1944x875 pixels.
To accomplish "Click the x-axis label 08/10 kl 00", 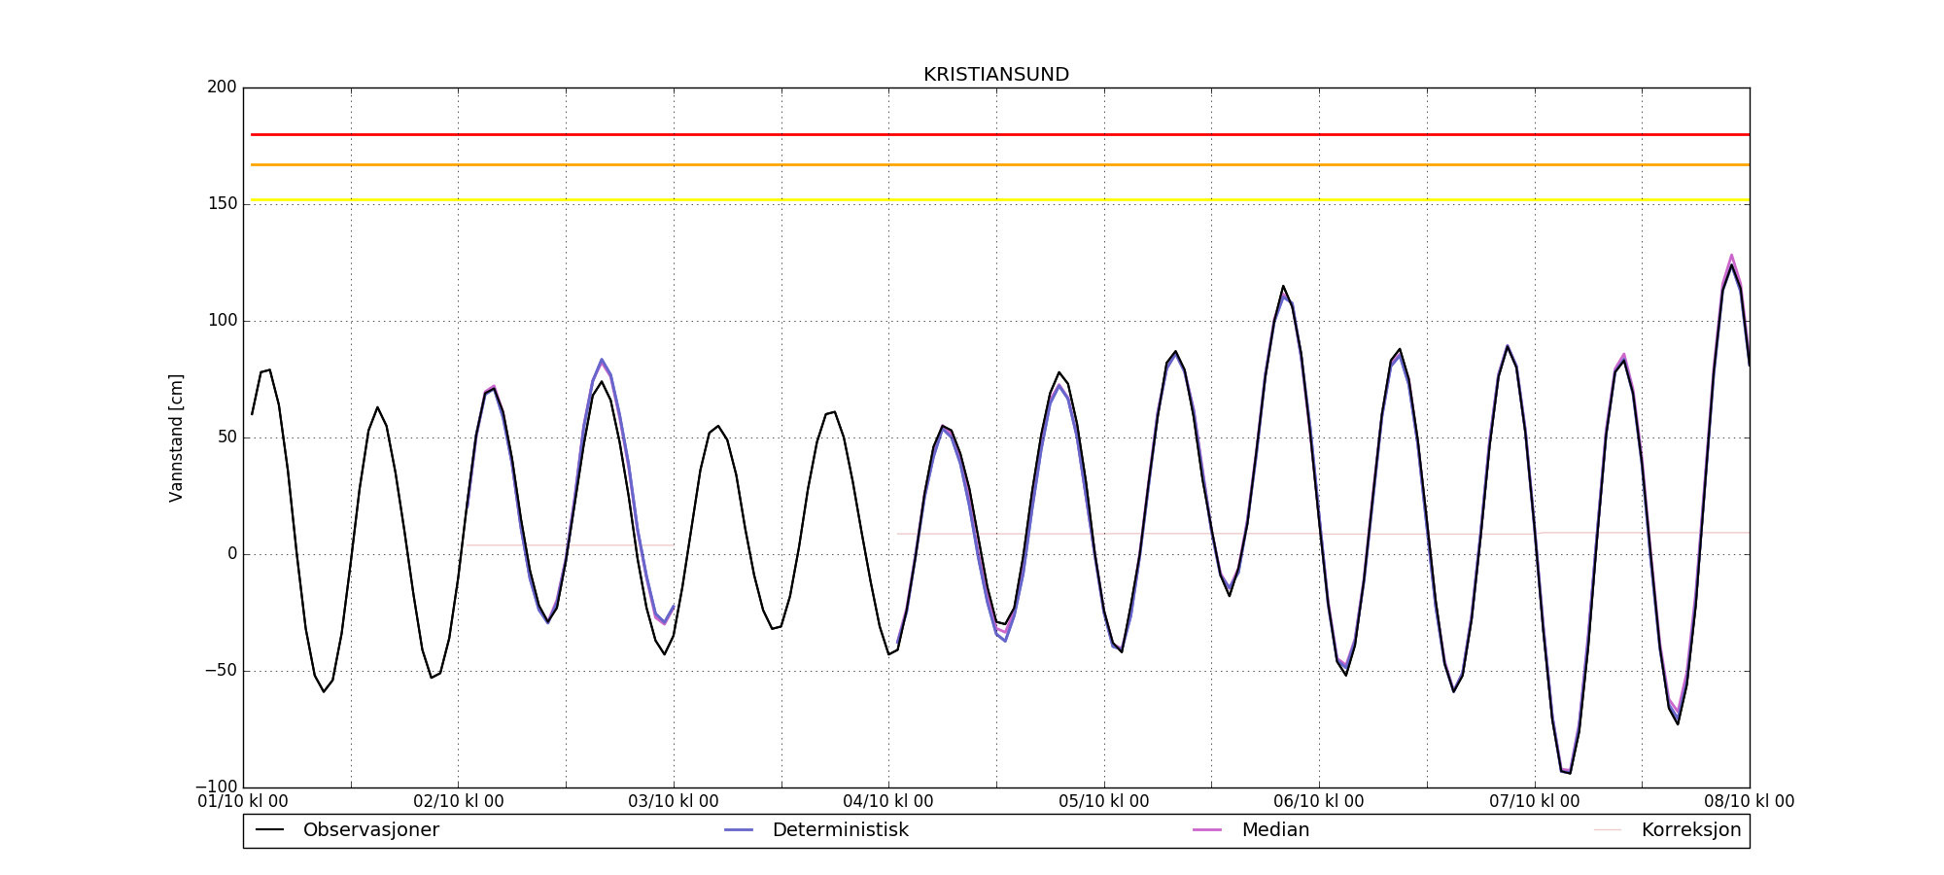I will tap(1750, 802).
